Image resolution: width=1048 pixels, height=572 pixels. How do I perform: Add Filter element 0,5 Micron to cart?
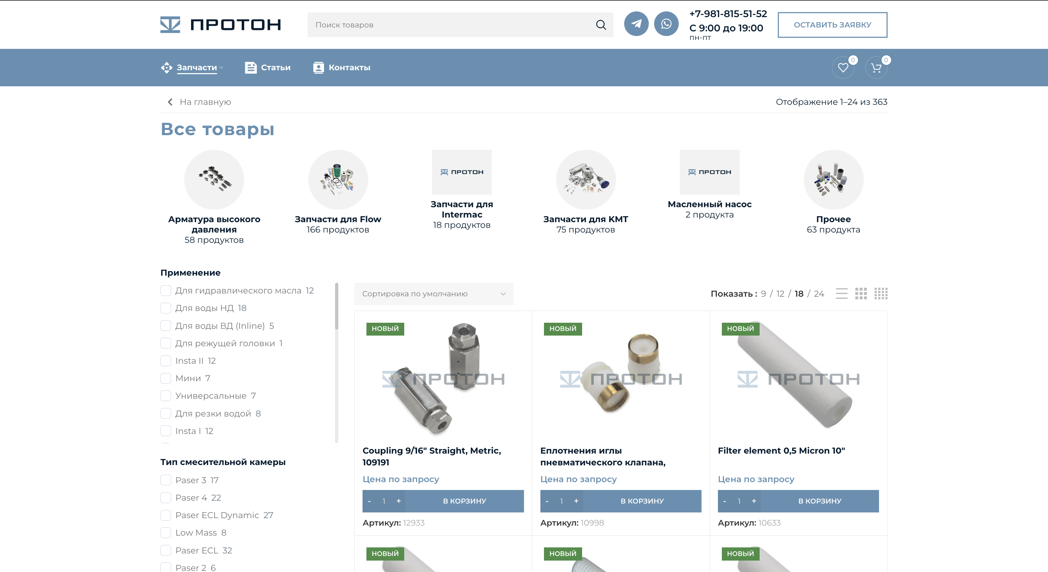click(820, 501)
